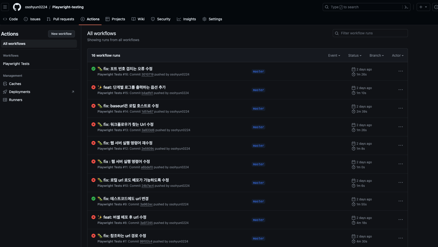Viewport: 438px width, 247px height.
Task: Open run 'feat: 버셀 배포 후 url 수정'
Action: (x=125, y=217)
